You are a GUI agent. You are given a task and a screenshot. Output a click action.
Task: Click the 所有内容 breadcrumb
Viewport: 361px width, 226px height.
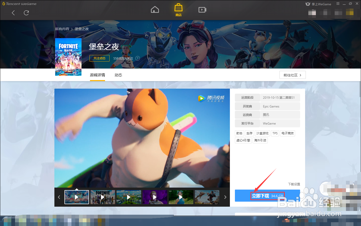click(62, 29)
